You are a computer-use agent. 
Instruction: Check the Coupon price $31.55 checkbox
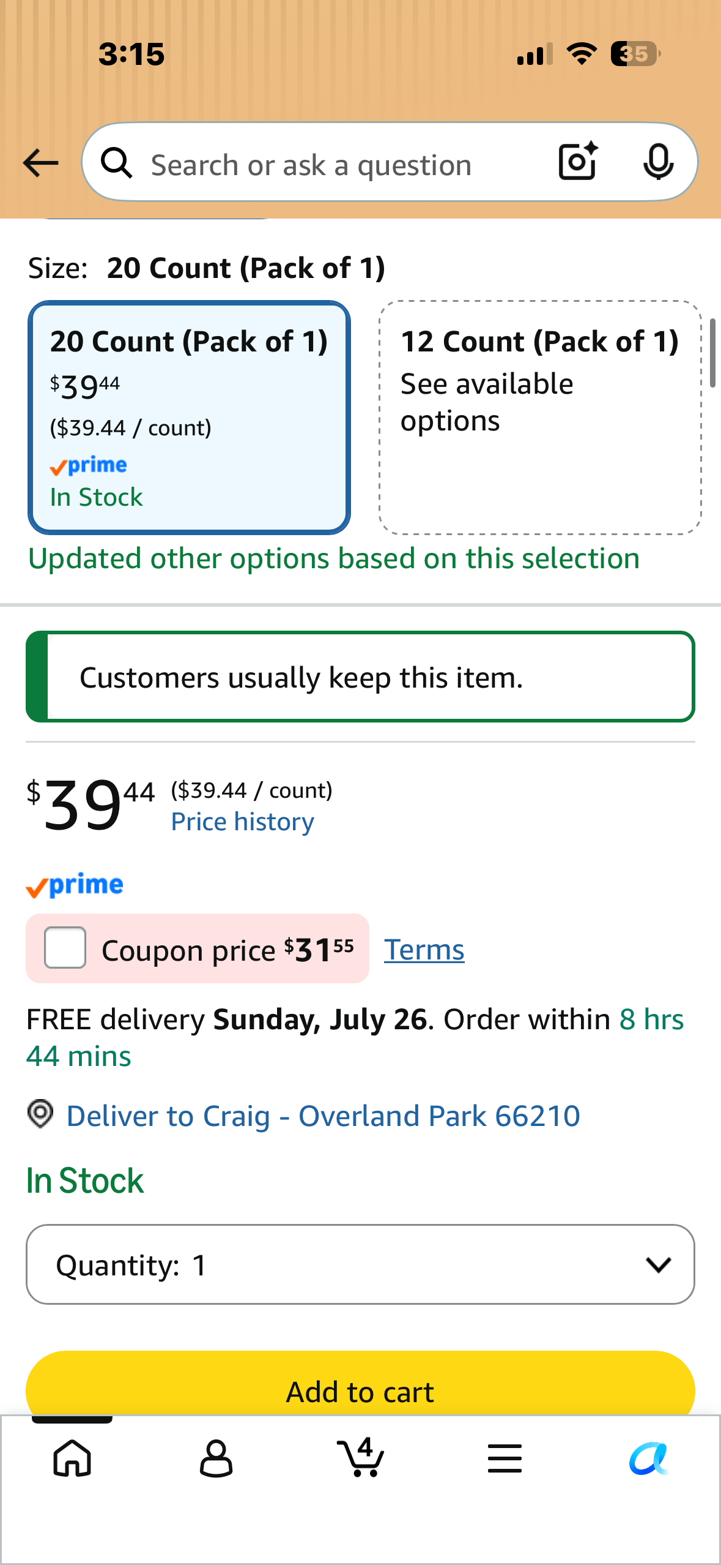point(65,947)
